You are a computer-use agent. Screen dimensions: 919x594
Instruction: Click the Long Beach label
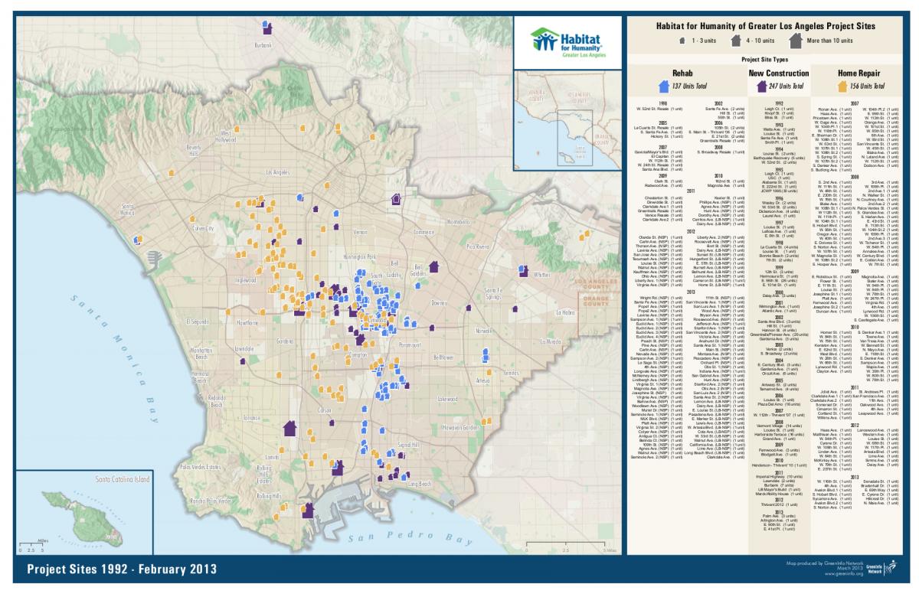click(421, 485)
